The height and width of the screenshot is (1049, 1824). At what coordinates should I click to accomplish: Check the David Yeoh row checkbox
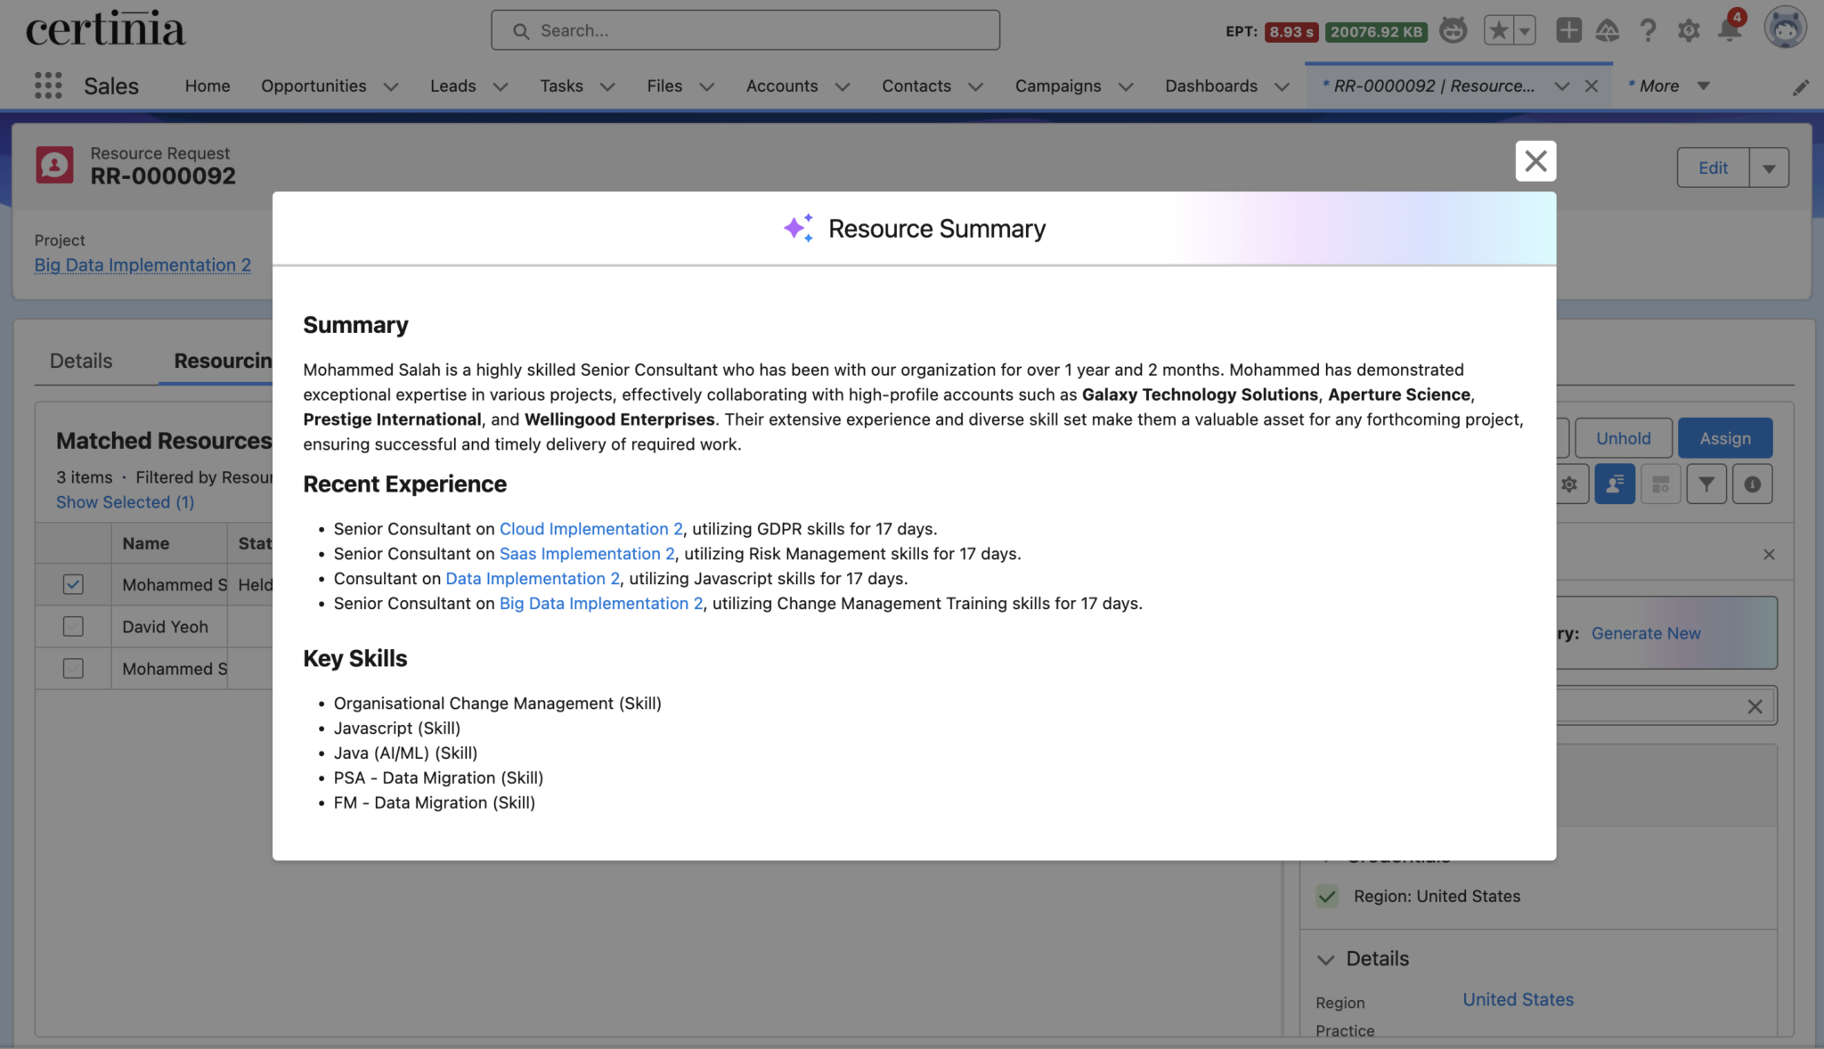pos(72,626)
